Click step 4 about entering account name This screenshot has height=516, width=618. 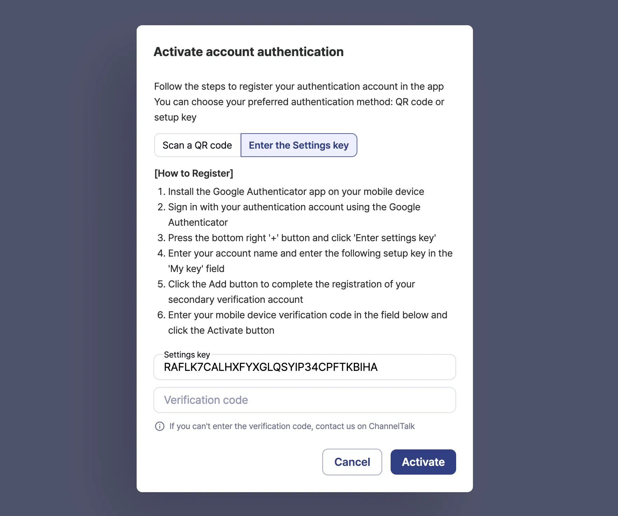tap(310, 253)
